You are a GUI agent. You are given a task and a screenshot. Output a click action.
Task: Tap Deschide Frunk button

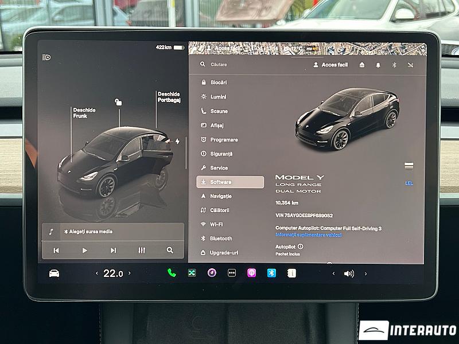coord(84,113)
